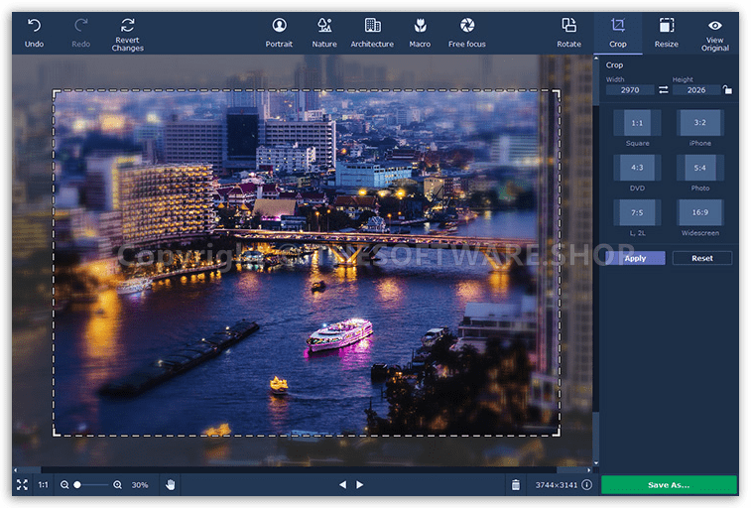Select the Nature focus preset

pyautogui.click(x=324, y=26)
